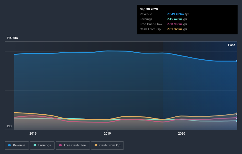The image size is (242, 154).
Task: Click the 2018 x-axis label
Action: pos(33,133)
